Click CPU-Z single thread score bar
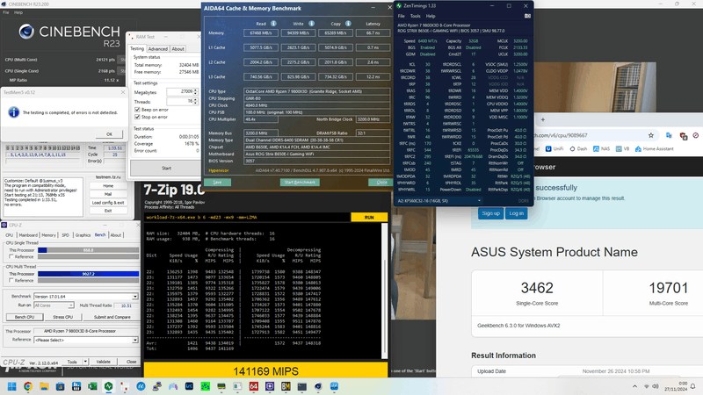Image resolution: width=703 pixels, height=395 pixels. coord(89,250)
